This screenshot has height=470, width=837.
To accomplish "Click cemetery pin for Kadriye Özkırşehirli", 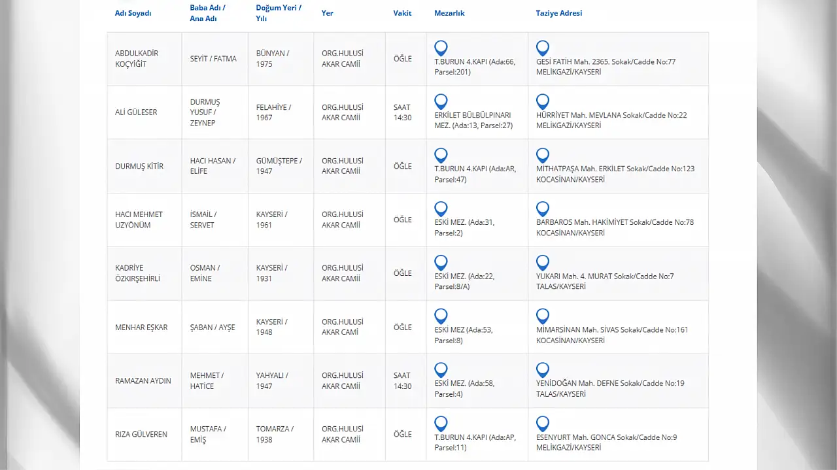I will click(441, 263).
